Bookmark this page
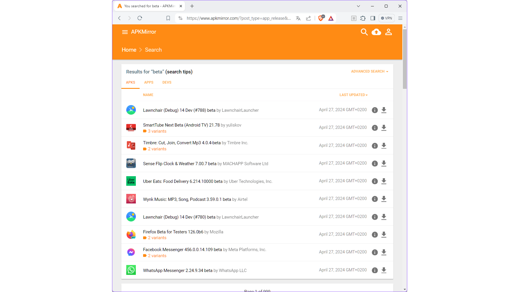The image size is (519, 292). (x=168, y=18)
